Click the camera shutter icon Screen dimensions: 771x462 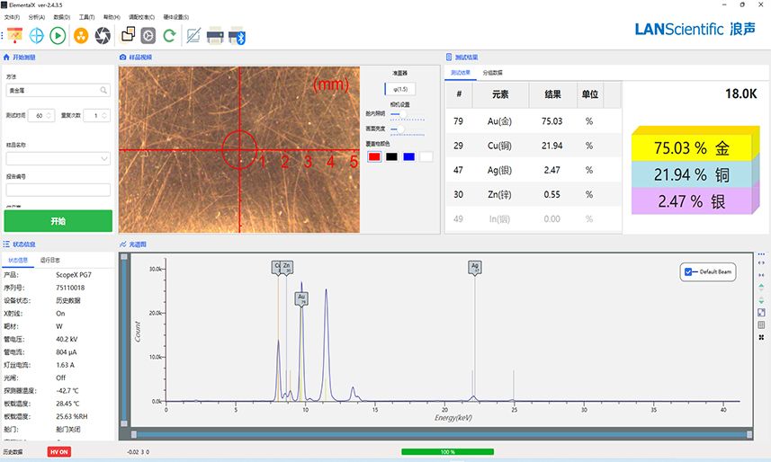click(x=103, y=36)
